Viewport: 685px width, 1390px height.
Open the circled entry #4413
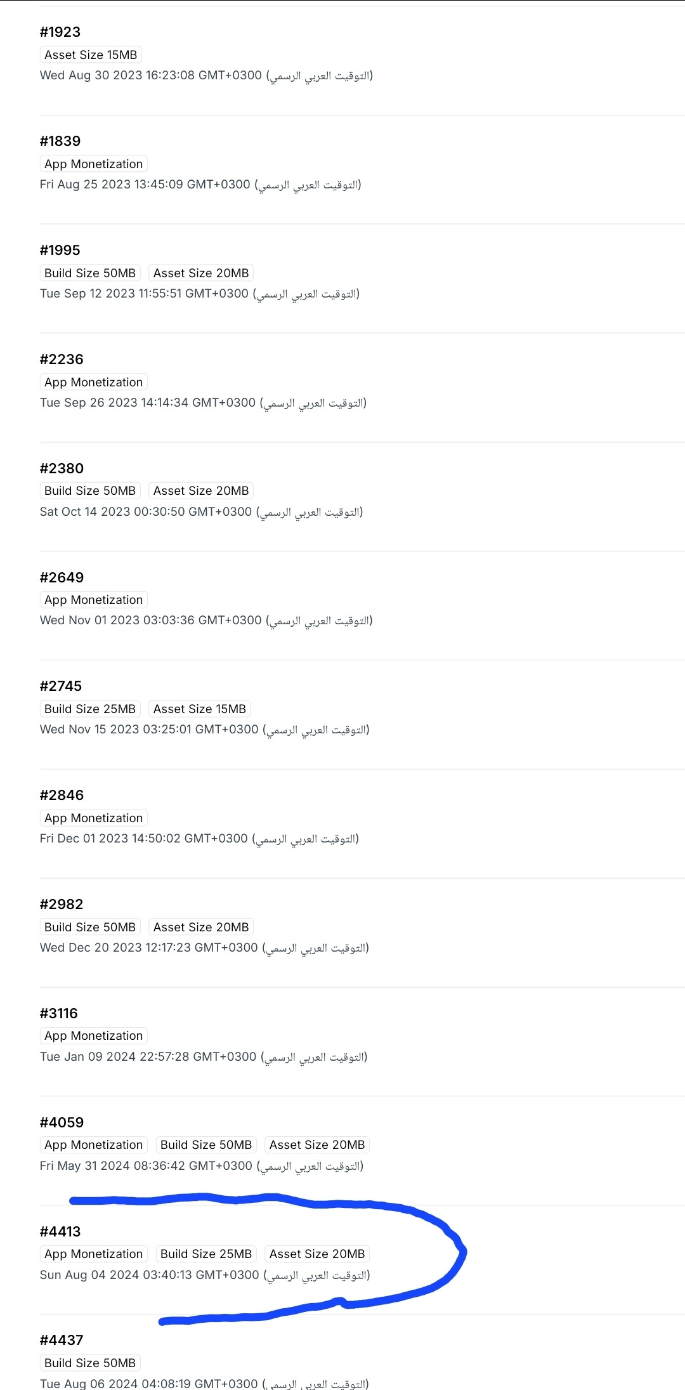[x=60, y=1232]
